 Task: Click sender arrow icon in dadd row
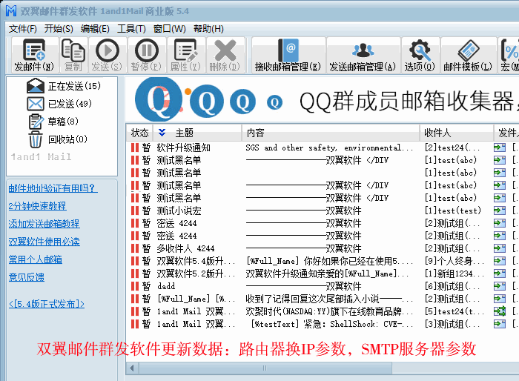500,286
